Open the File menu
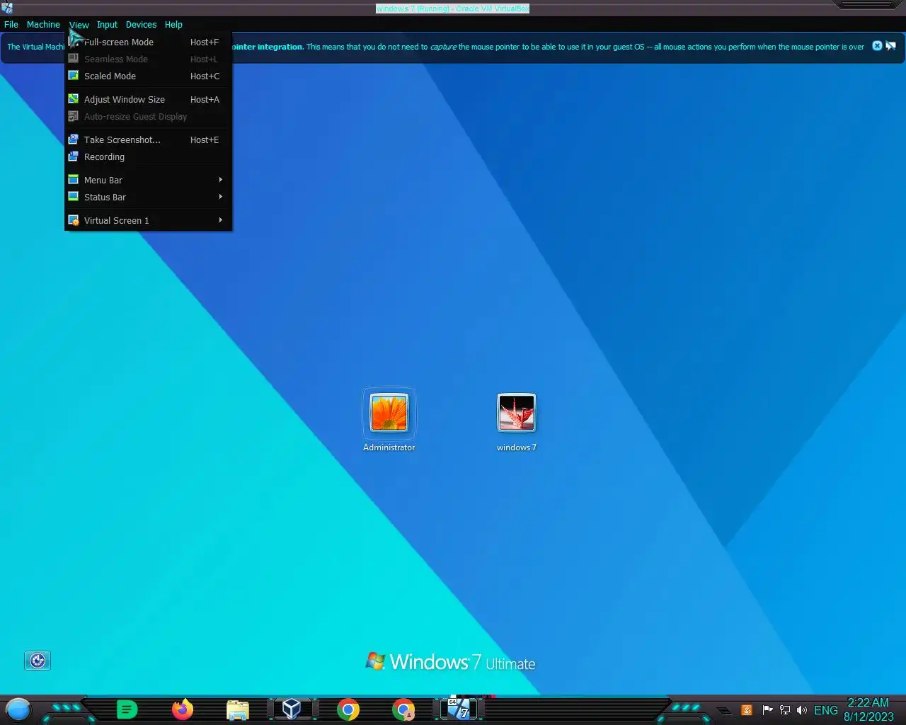This screenshot has width=906, height=725. [x=11, y=24]
